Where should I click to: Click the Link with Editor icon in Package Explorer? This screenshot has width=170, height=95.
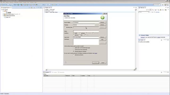pos(31,8)
